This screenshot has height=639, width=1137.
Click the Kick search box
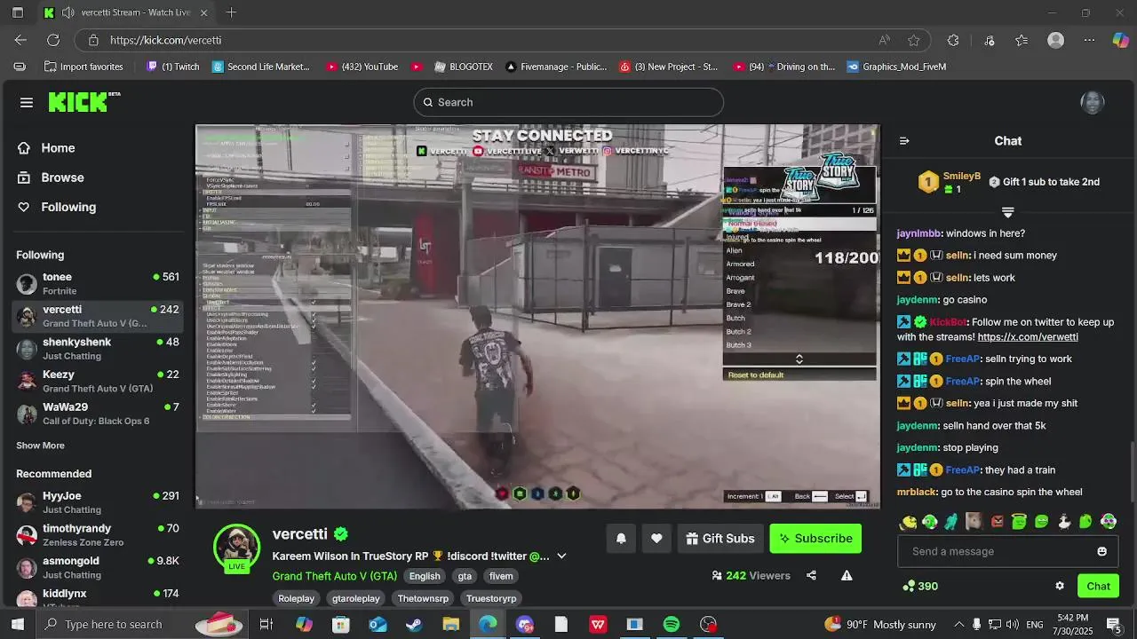[568, 102]
